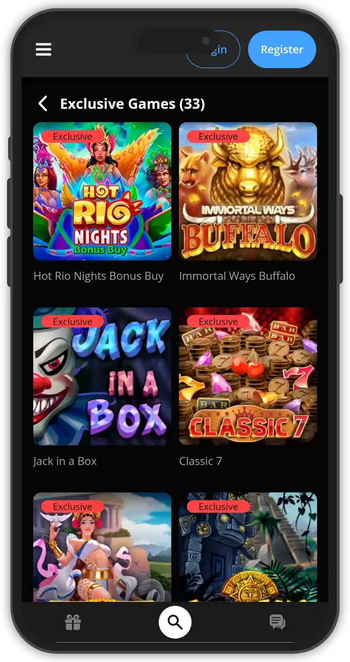Image resolution: width=350 pixels, height=662 pixels.
Task: Tap the partially hidden Login button
Action: (213, 49)
